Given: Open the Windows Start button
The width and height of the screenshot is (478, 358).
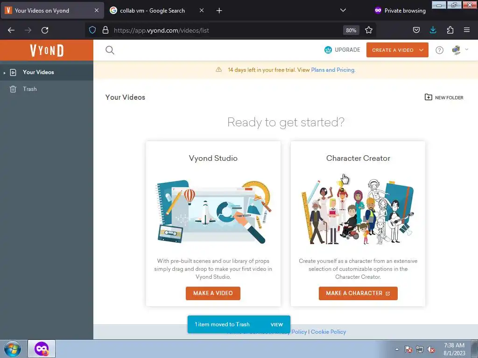Looking at the screenshot, I should 13,349.
